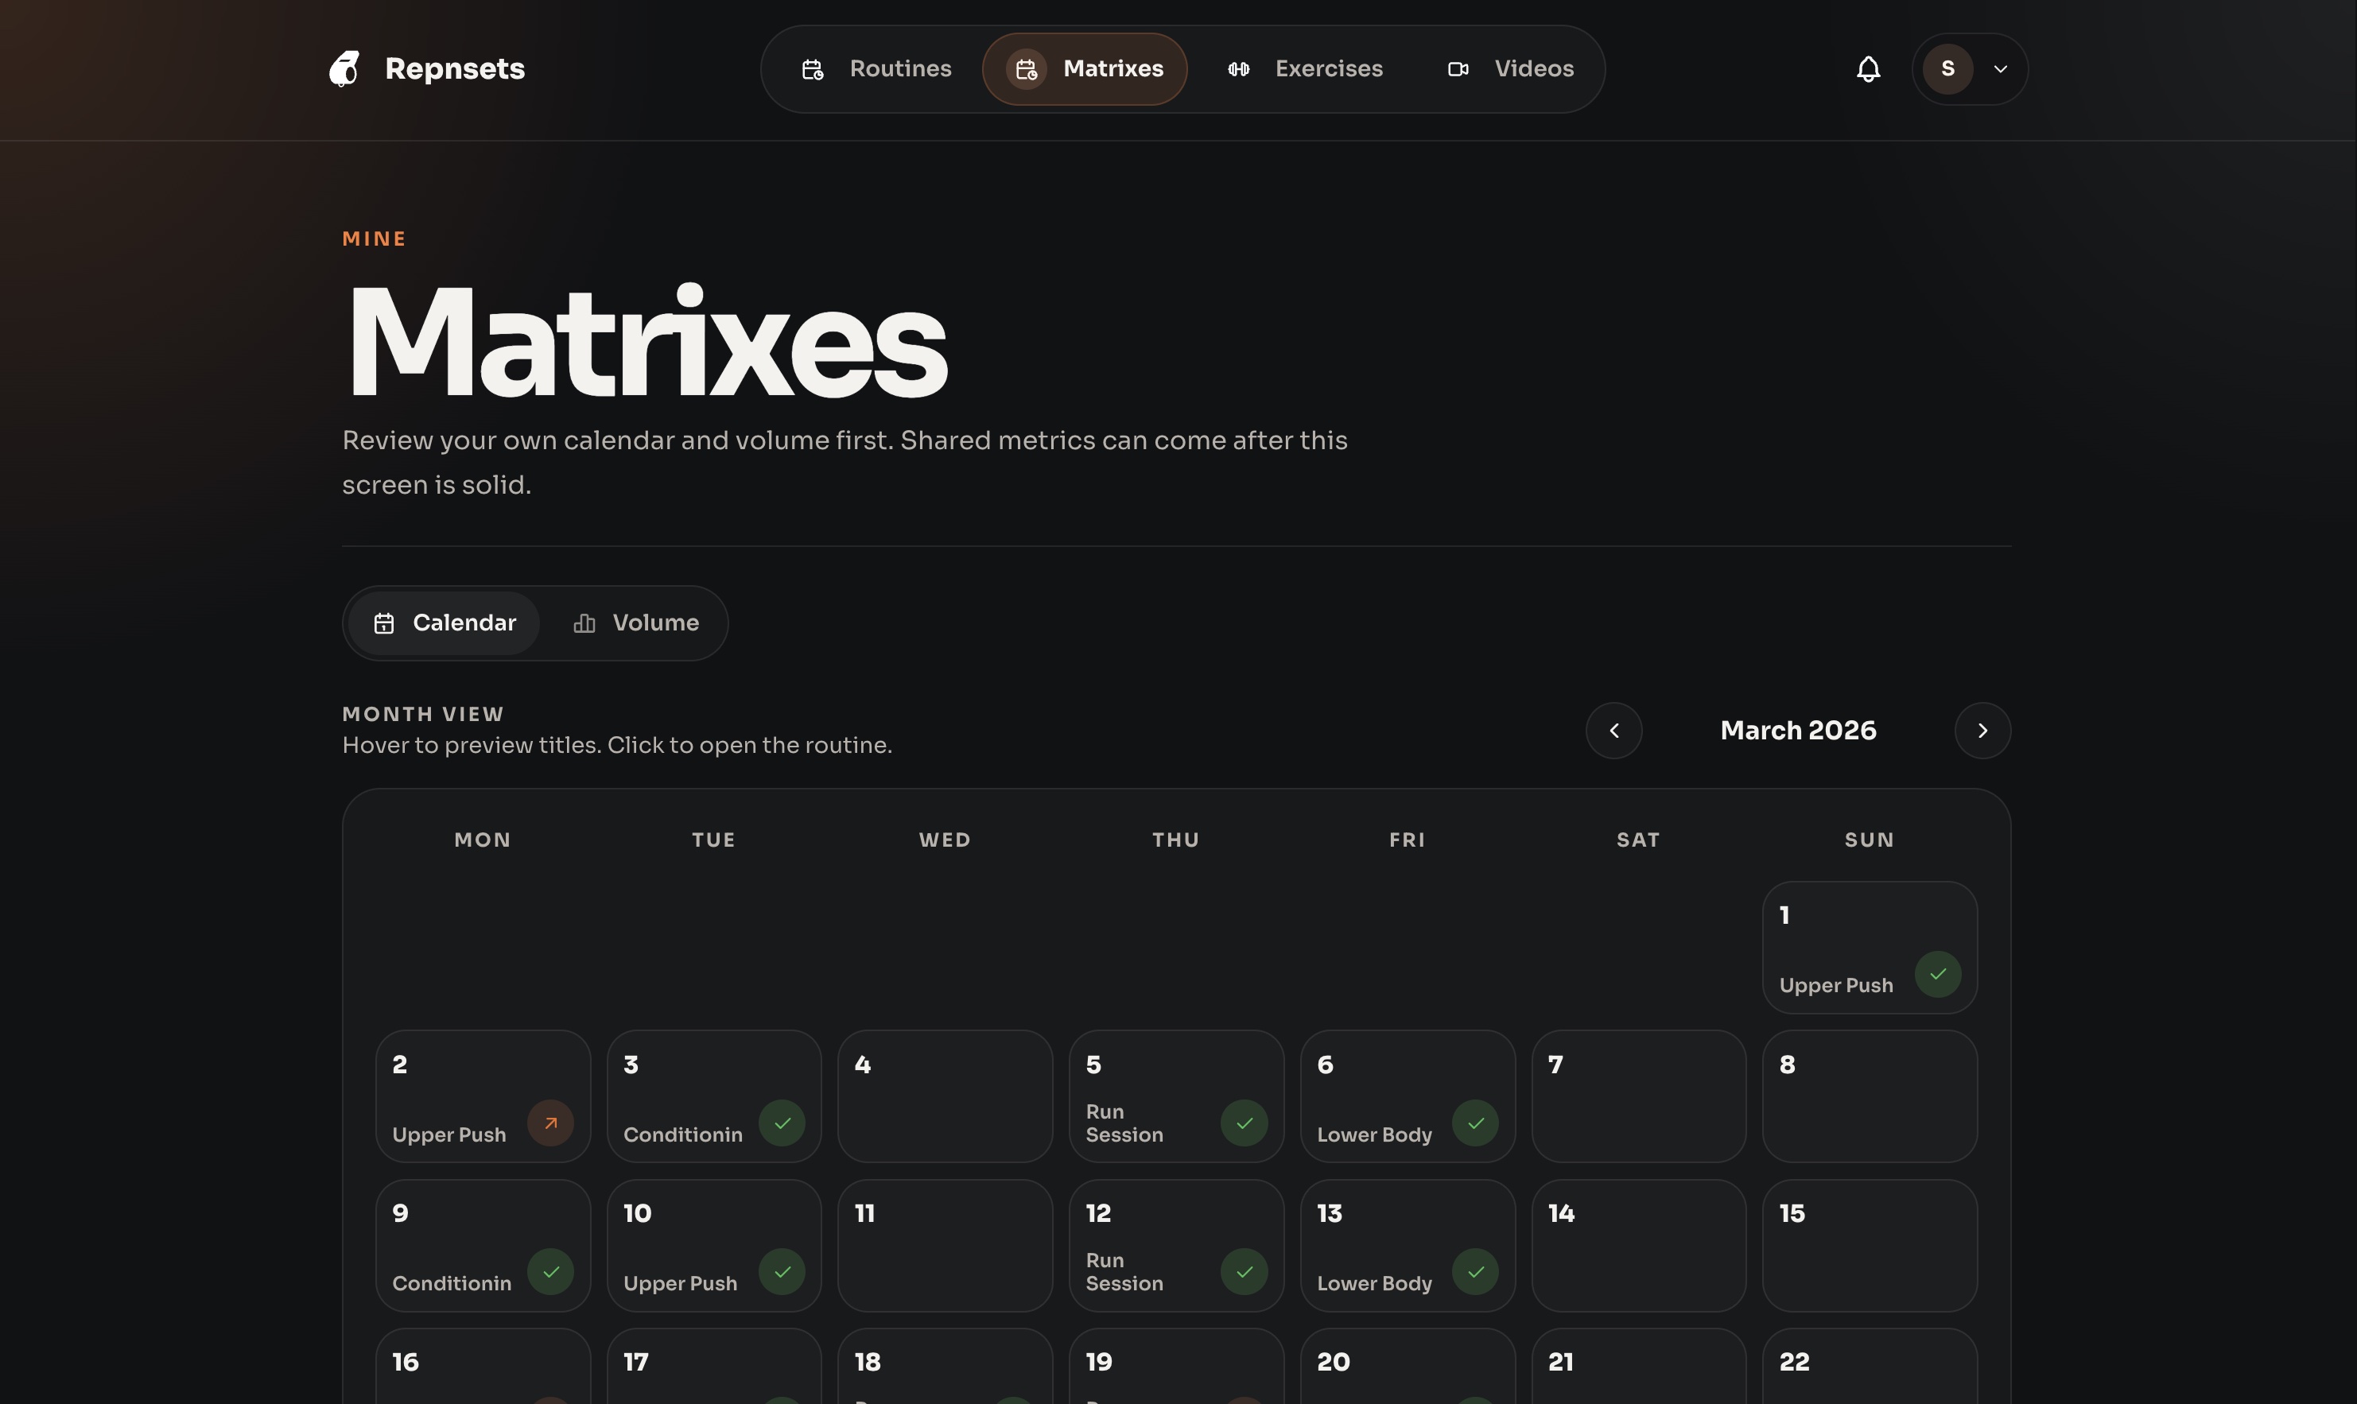Click the empty March 14 day cell
This screenshot has height=1404, width=2357.
pyautogui.click(x=1638, y=1245)
